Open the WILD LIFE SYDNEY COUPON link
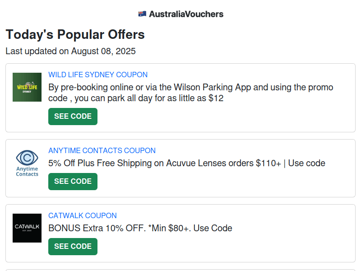This screenshot has height=271, width=361. (x=98, y=75)
